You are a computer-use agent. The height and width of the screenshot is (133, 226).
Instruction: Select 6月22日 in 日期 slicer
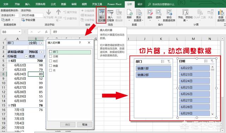click(x=195, y=68)
